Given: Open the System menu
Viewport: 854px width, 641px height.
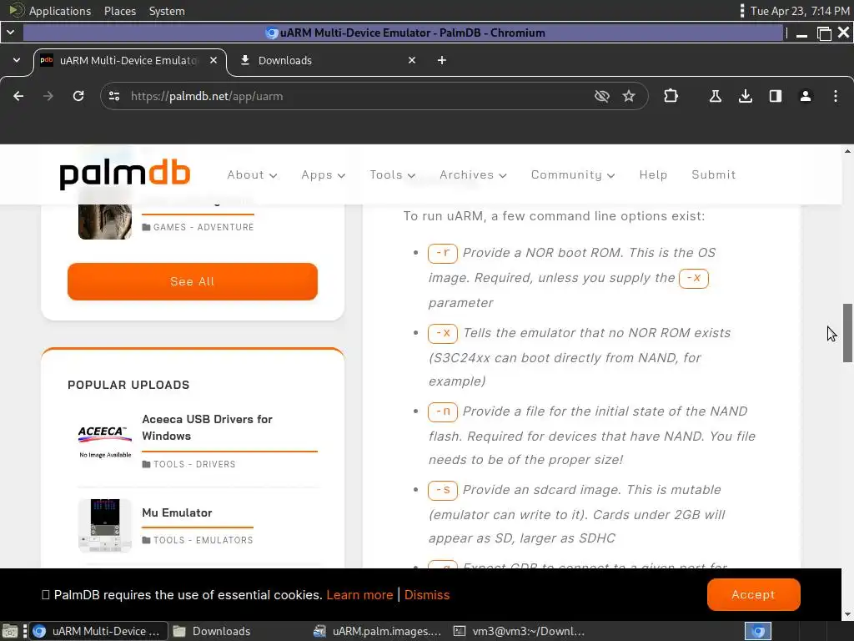Looking at the screenshot, I should [x=167, y=11].
